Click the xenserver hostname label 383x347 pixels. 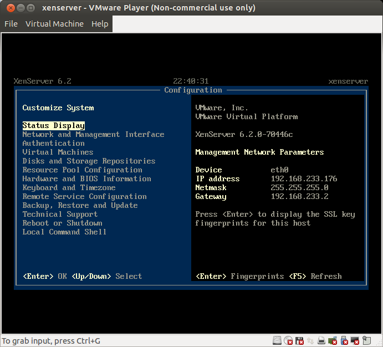[348, 81]
